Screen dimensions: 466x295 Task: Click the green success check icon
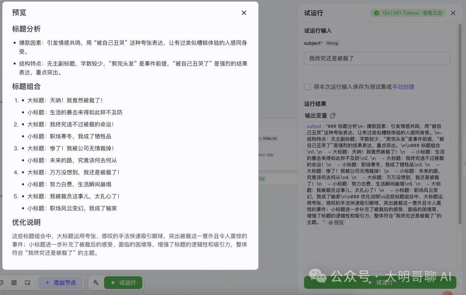pyautogui.click(x=376, y=13)
